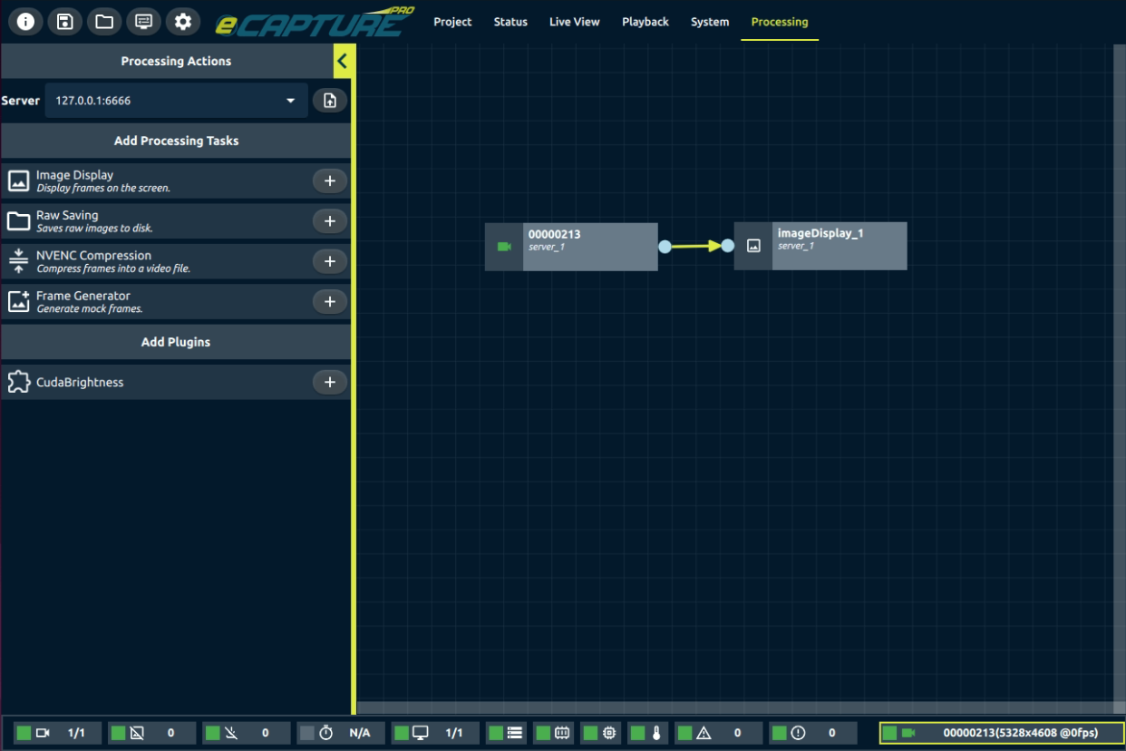Screen dimensions: 1126x751
Task: Add an Image Display task with the plus button
Action: [x=329, y=180]
